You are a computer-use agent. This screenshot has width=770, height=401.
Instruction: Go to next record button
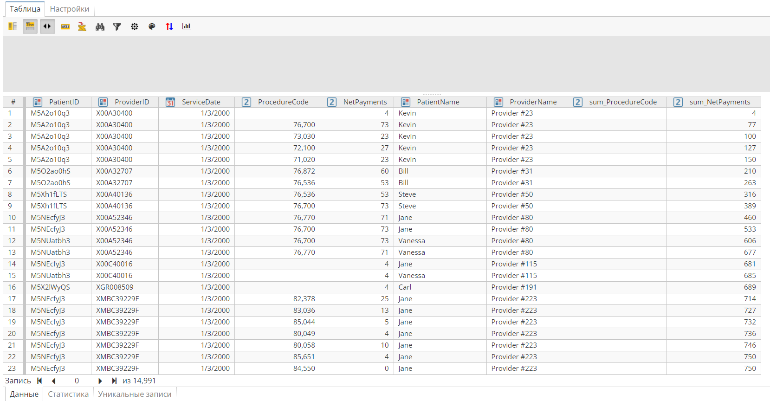(x=100, y=381)
